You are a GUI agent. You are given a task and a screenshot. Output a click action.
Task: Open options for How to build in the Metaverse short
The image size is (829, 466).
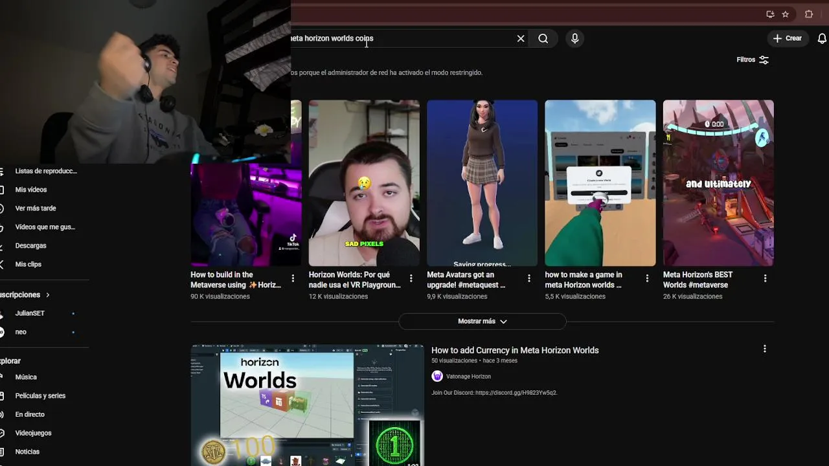coord(293,278)
